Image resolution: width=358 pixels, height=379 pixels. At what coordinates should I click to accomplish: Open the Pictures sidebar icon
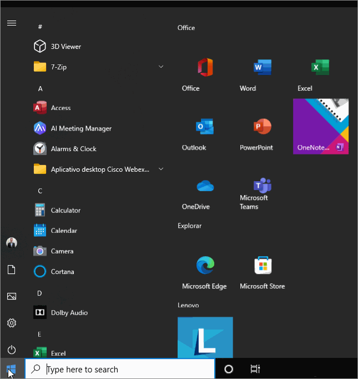(12, 296)
